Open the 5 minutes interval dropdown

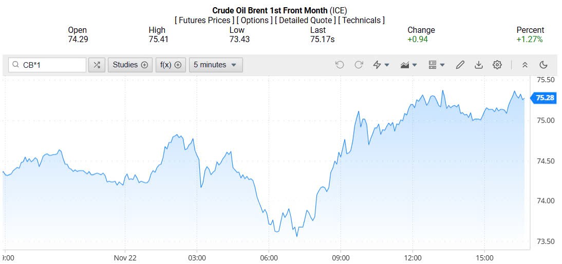(216, 65)
